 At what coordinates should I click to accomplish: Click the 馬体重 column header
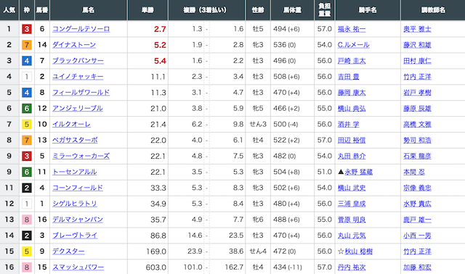pos(292,10)
